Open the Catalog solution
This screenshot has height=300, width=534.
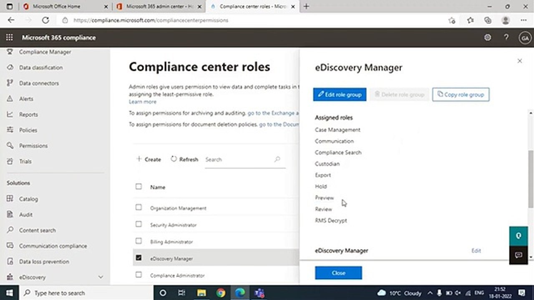point(28,199)
